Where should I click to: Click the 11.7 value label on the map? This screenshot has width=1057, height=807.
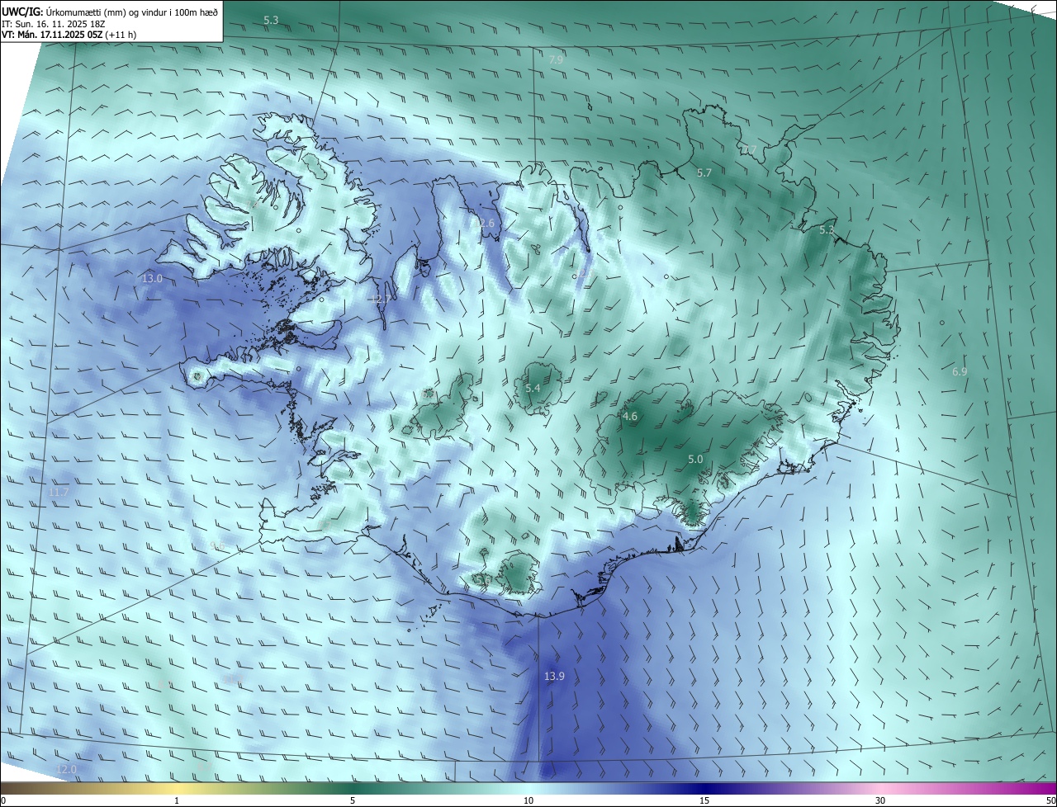[59, 492]
